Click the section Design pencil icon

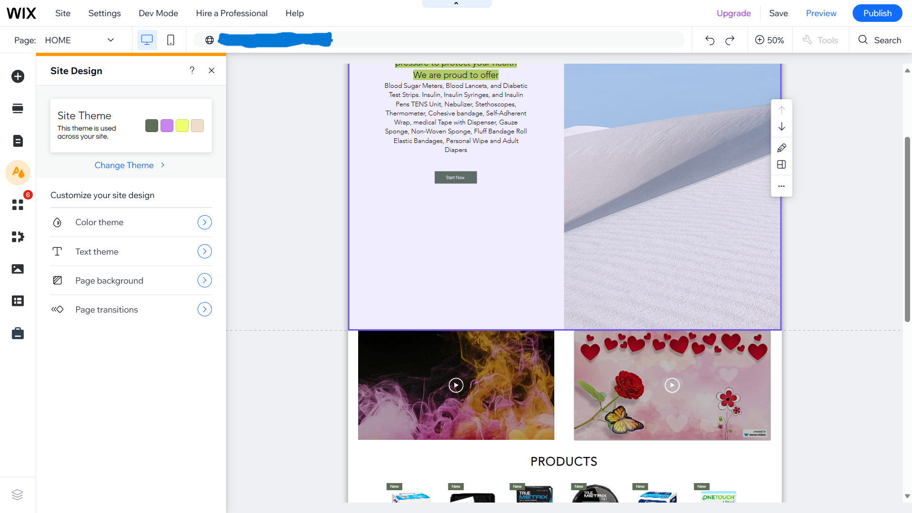(x=781, y=148)
